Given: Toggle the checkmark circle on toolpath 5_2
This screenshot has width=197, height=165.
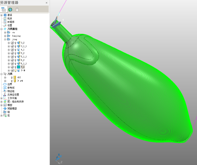Looking at the screenshot, I should [12, 53].
